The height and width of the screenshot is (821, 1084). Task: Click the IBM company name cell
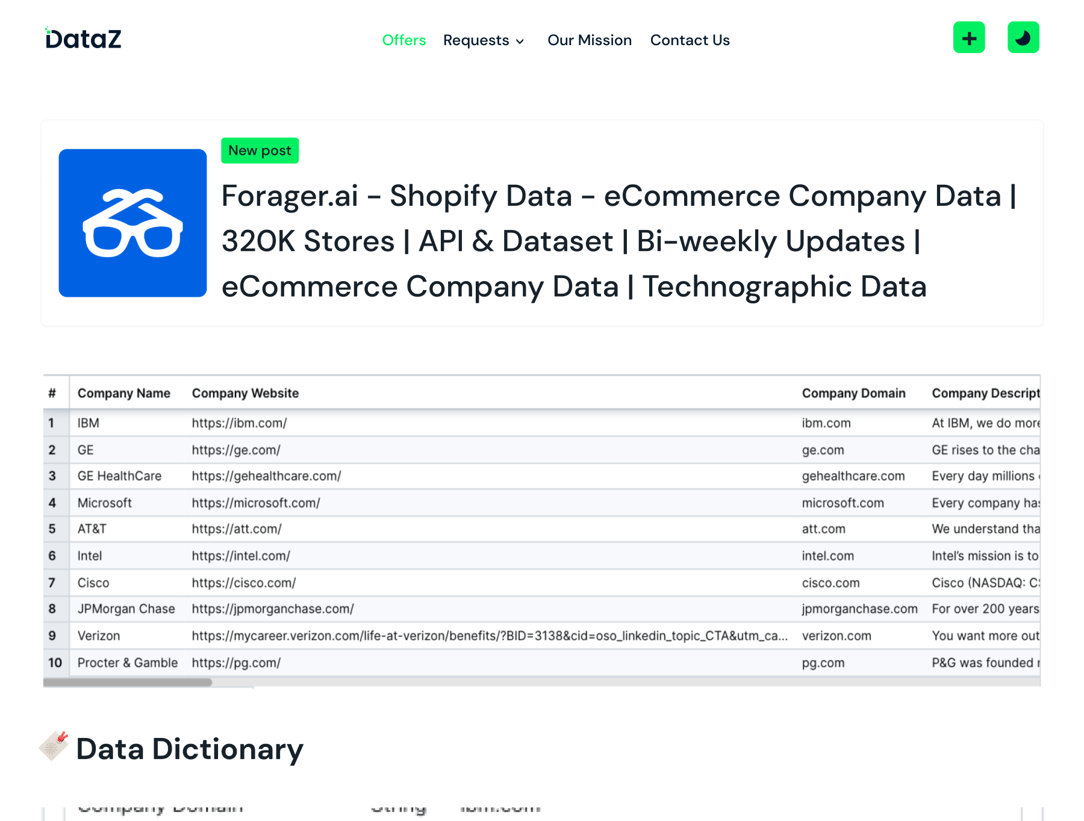pyautogui.click(x=89, y=423)
